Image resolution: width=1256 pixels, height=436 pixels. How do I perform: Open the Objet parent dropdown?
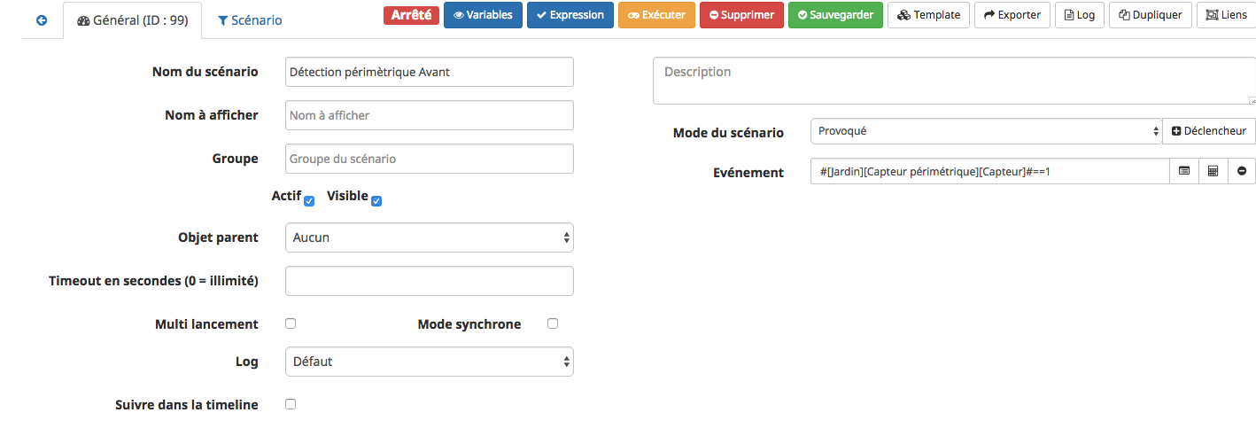(430, 237)
